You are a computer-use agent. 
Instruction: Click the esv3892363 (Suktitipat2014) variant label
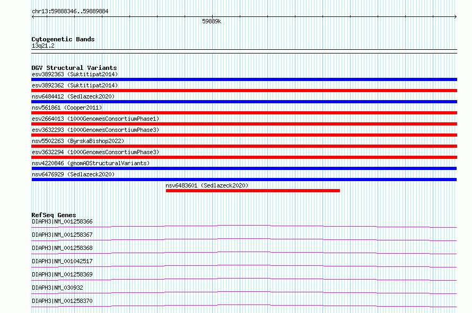coord(75,74)
